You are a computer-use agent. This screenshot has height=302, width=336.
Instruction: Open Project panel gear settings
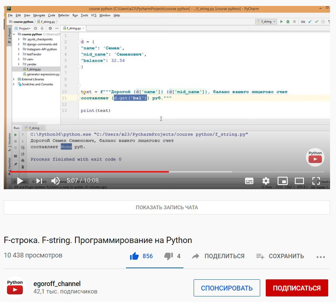50,29
